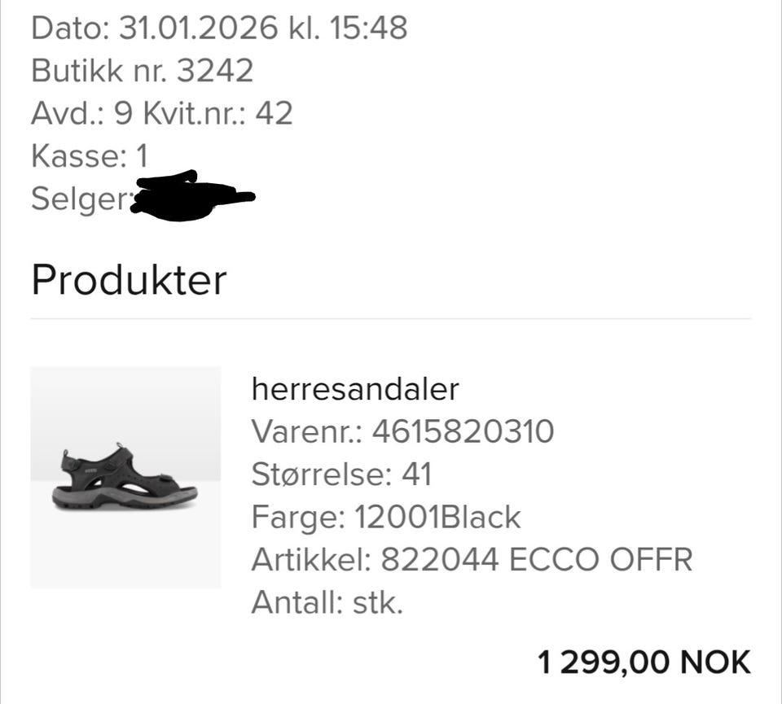
Task: Select the Artikkel: 822044 ECCO OFFR line
Action: (472, 559)
